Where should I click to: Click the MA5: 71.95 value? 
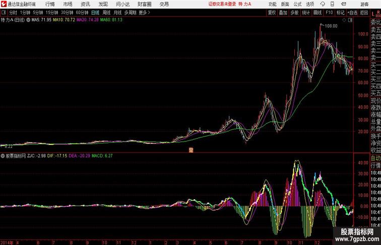(x=41, y=20)
